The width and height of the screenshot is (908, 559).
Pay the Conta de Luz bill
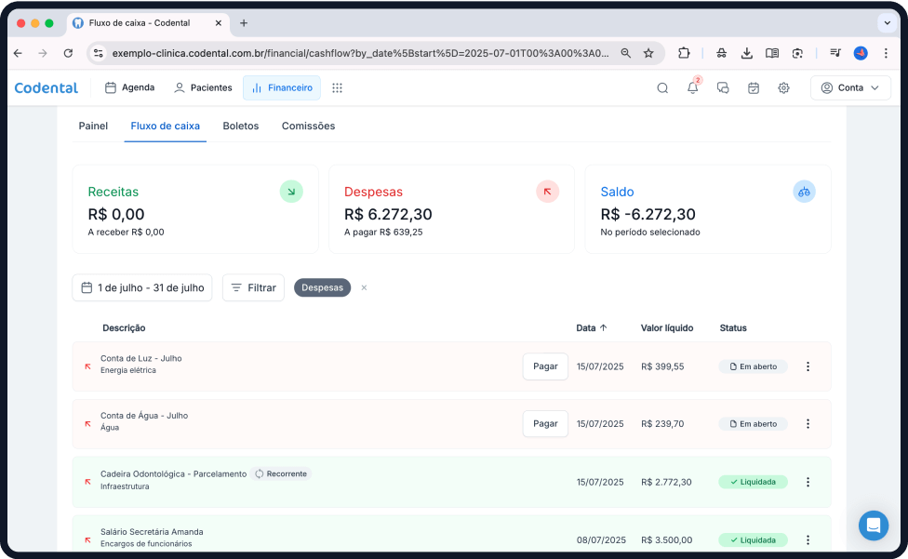click(x=545, y=366)
